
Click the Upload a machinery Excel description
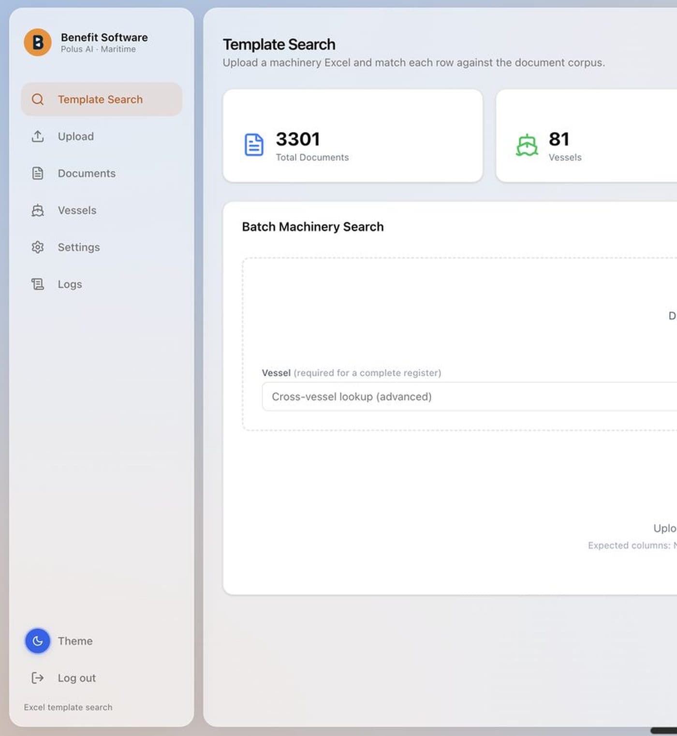(x=414, y=63)
